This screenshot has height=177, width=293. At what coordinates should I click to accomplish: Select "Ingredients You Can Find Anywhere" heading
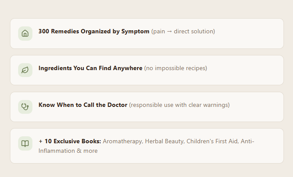click(90, 68)
